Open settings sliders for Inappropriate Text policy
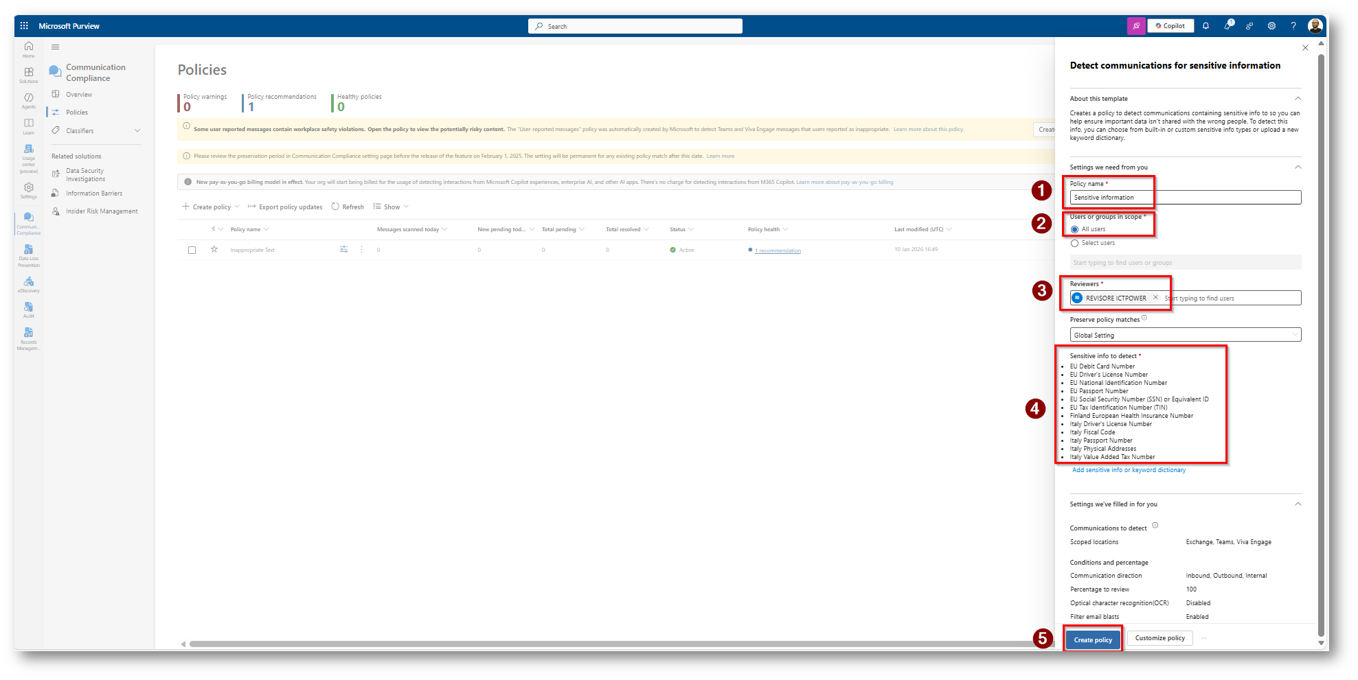Viewport: 1358px width, 680px height. (343, 249)
